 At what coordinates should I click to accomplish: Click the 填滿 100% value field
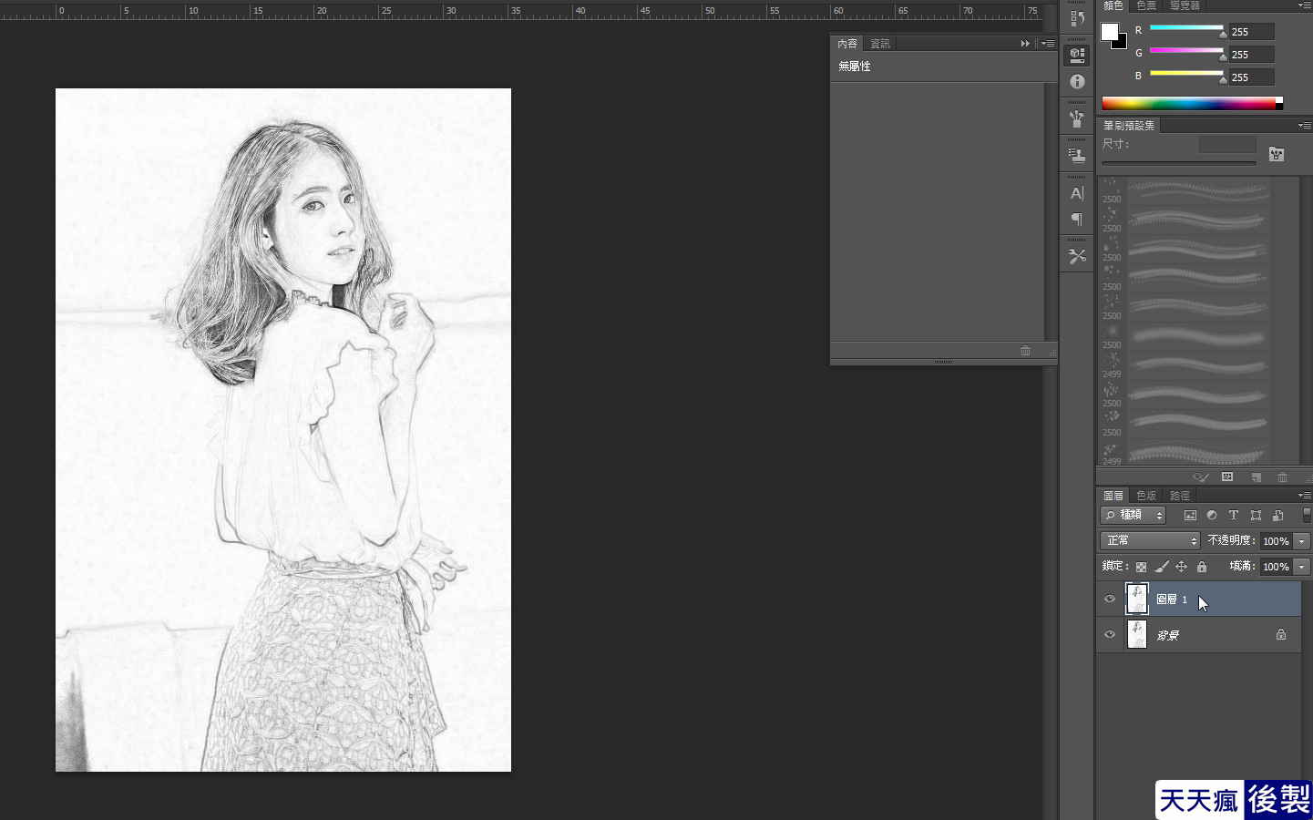click(1277, 567)
